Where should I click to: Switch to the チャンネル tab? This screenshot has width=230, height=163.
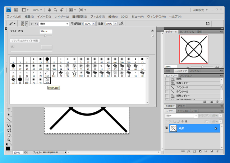click(x=183, y=111)
